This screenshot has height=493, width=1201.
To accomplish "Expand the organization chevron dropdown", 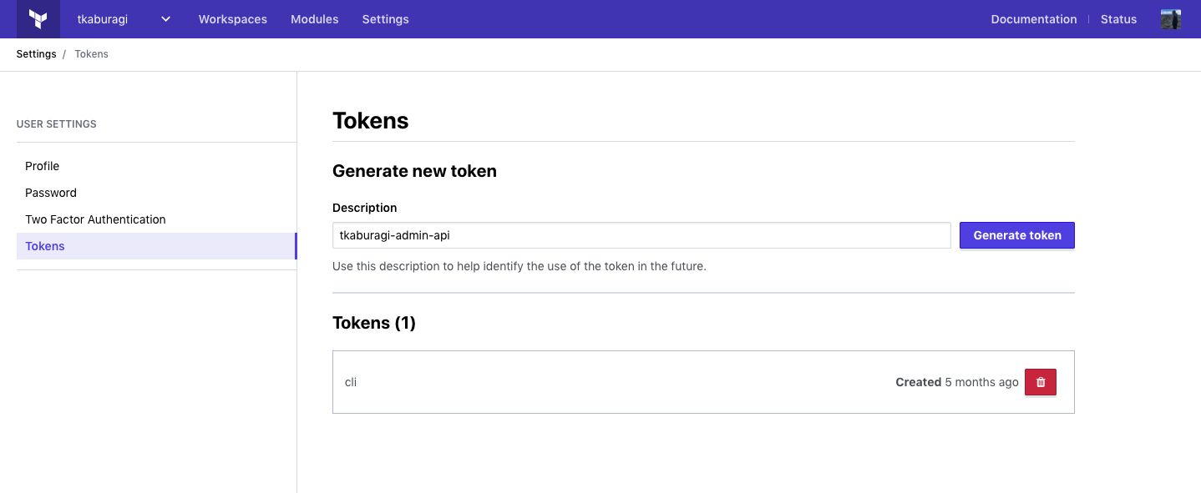I will [165, 19].
